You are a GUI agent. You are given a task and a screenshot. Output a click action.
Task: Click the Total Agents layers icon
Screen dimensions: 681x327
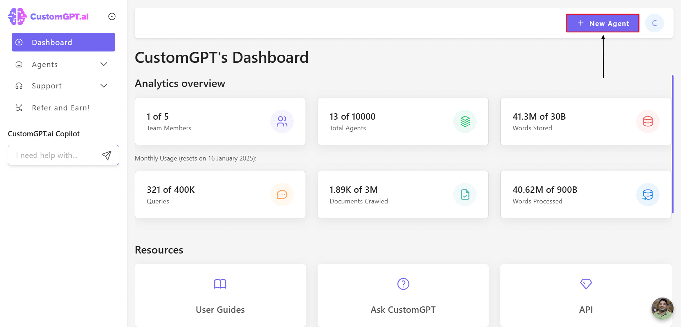tap(465, 121)
